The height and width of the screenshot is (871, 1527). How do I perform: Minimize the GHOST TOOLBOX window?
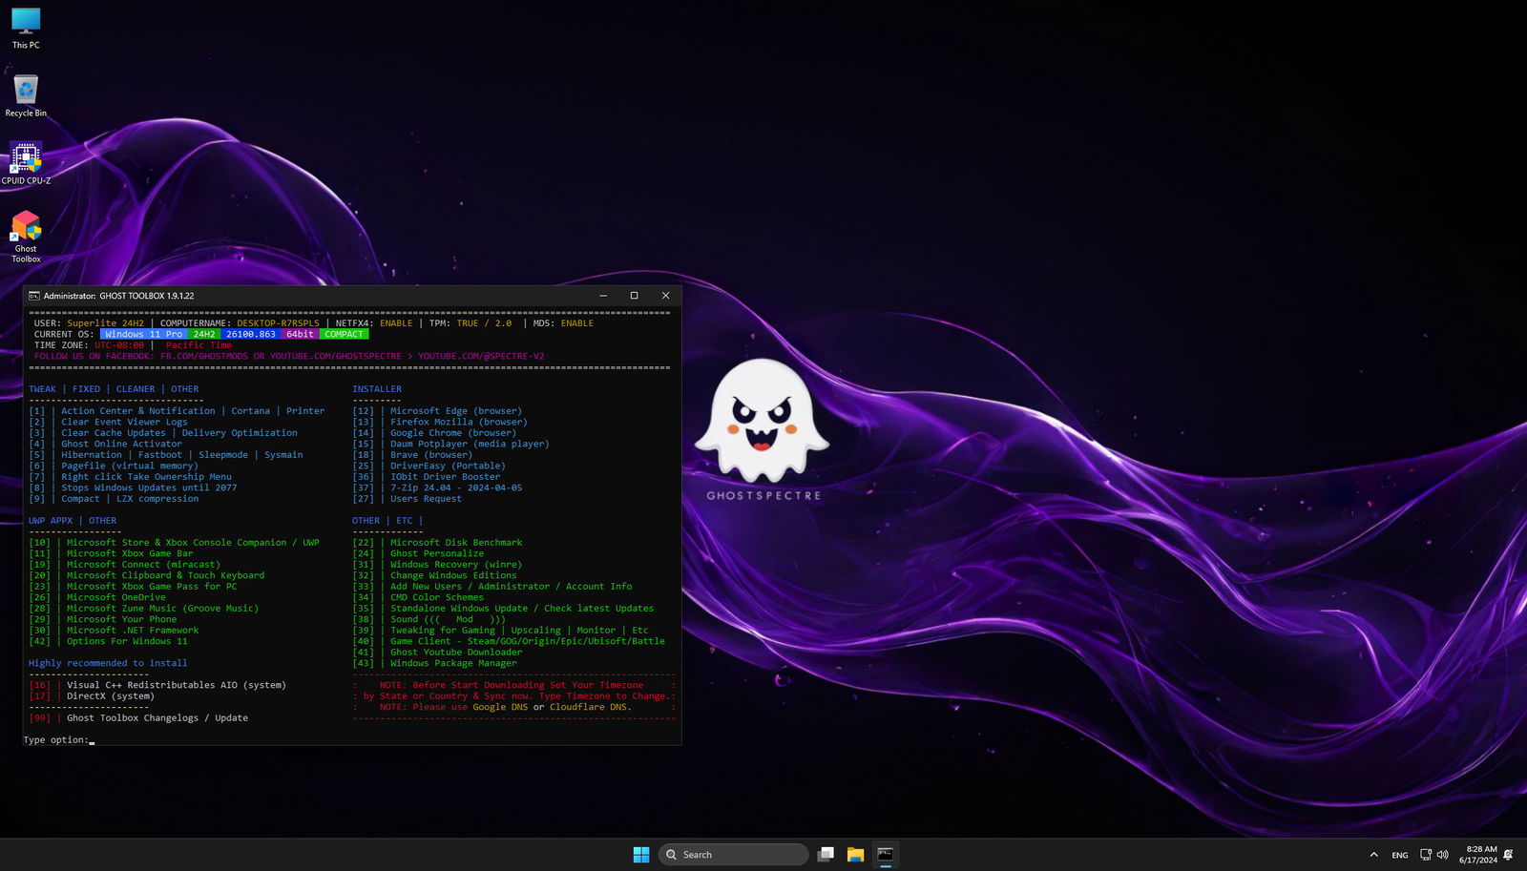click(x=603, y=296)
